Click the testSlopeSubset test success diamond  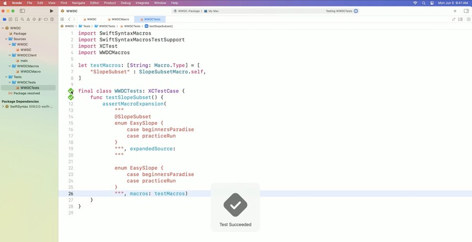tap(70, 97)
